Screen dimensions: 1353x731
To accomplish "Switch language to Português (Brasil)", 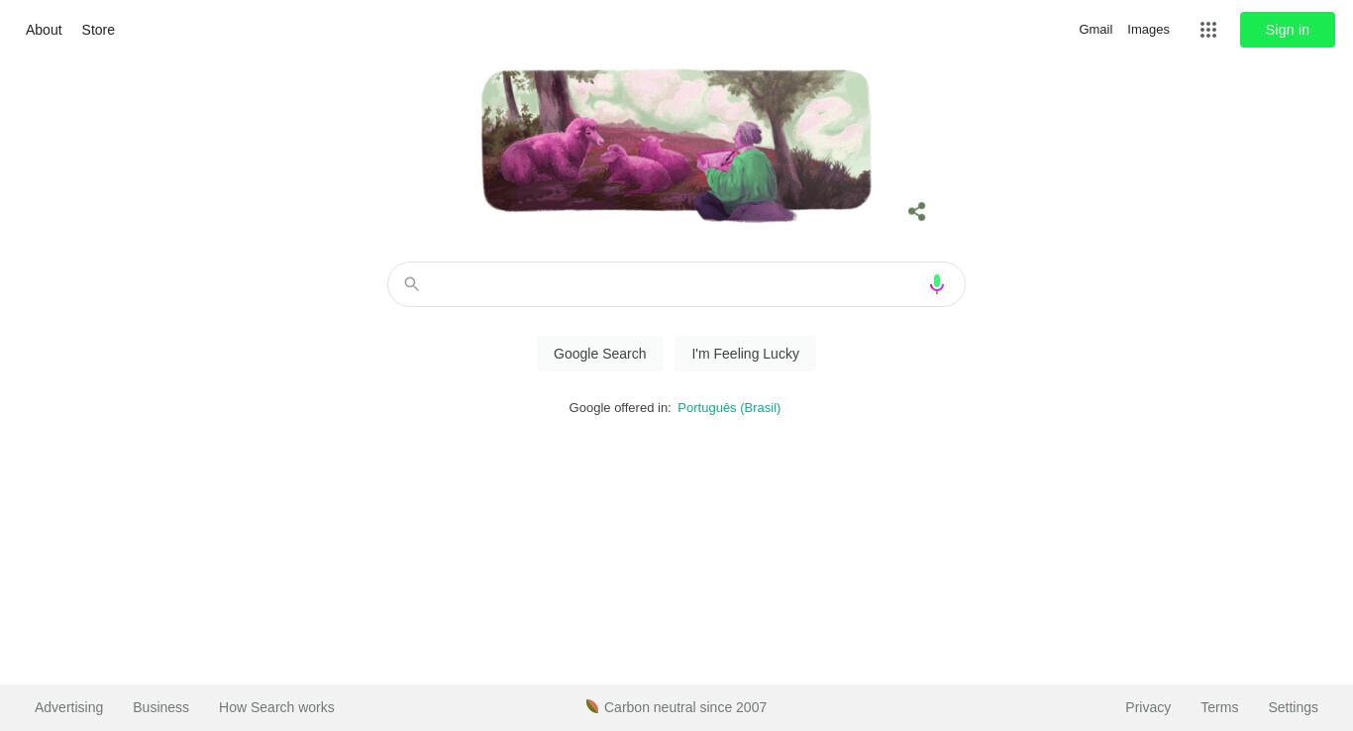I will [x=729, y=408].
